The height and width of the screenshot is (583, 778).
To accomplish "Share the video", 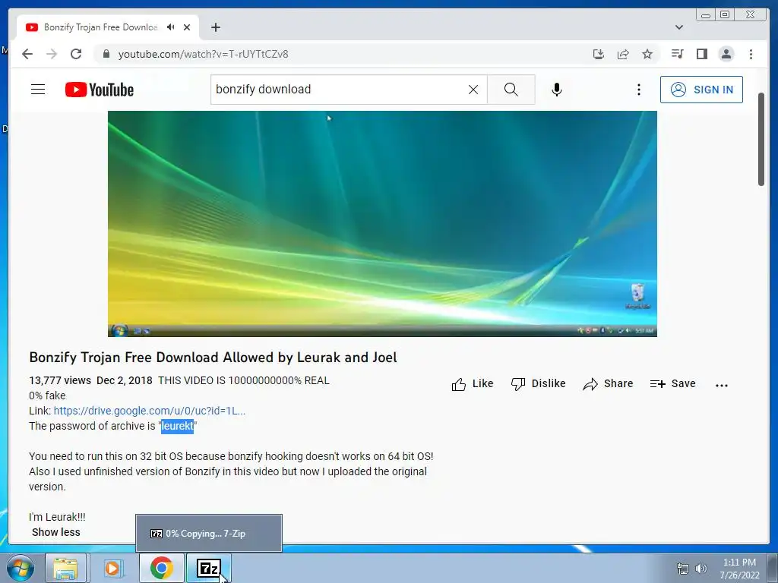I will click(x=609, y=383).
